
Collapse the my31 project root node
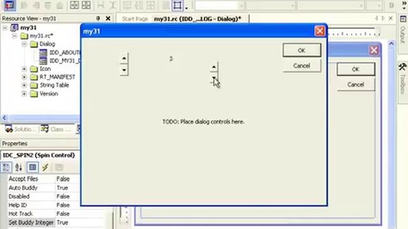click(x=5, y=27)
